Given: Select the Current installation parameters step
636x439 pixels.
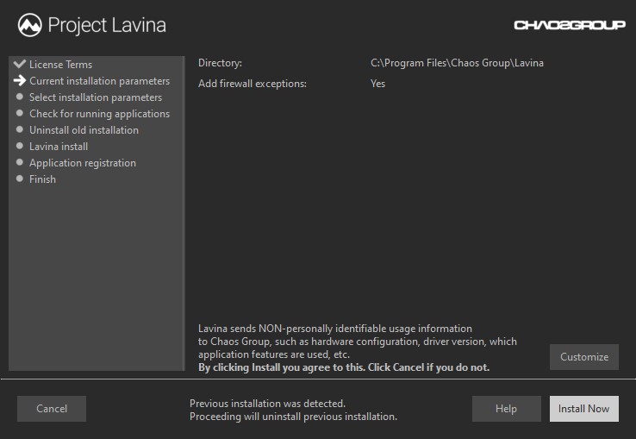Looking at the screenshot, I should pos(99,81).
